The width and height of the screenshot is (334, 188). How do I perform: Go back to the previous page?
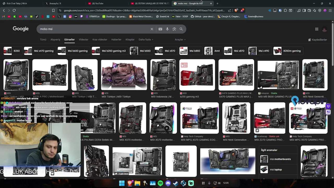pos(4,10)
